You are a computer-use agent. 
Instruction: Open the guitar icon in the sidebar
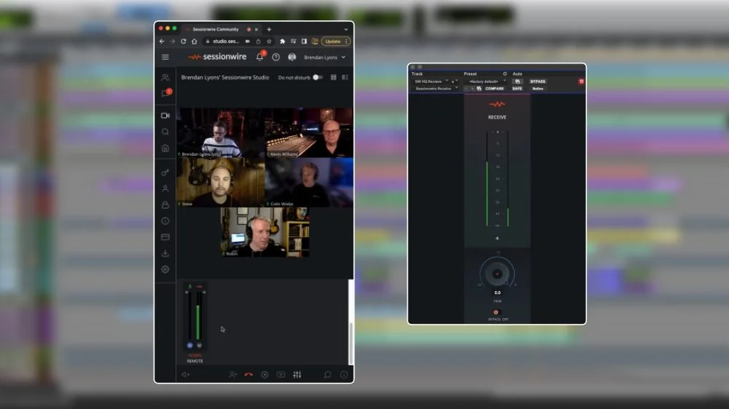(x=165, y=172)
